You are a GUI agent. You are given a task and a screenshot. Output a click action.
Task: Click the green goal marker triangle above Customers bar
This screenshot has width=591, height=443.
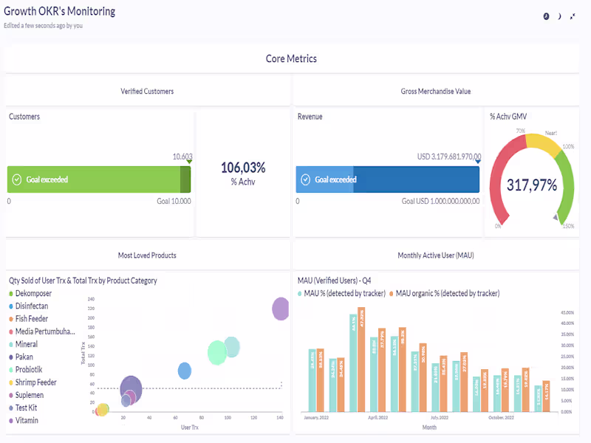[189, 162]
